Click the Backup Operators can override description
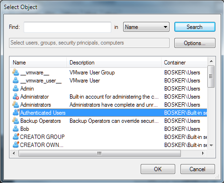This screenshot has height=183, width=224. 114,121
